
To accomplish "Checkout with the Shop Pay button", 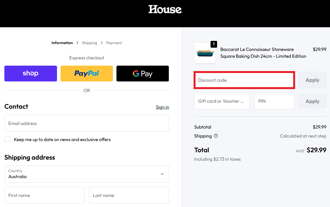I will pos(31,73).
